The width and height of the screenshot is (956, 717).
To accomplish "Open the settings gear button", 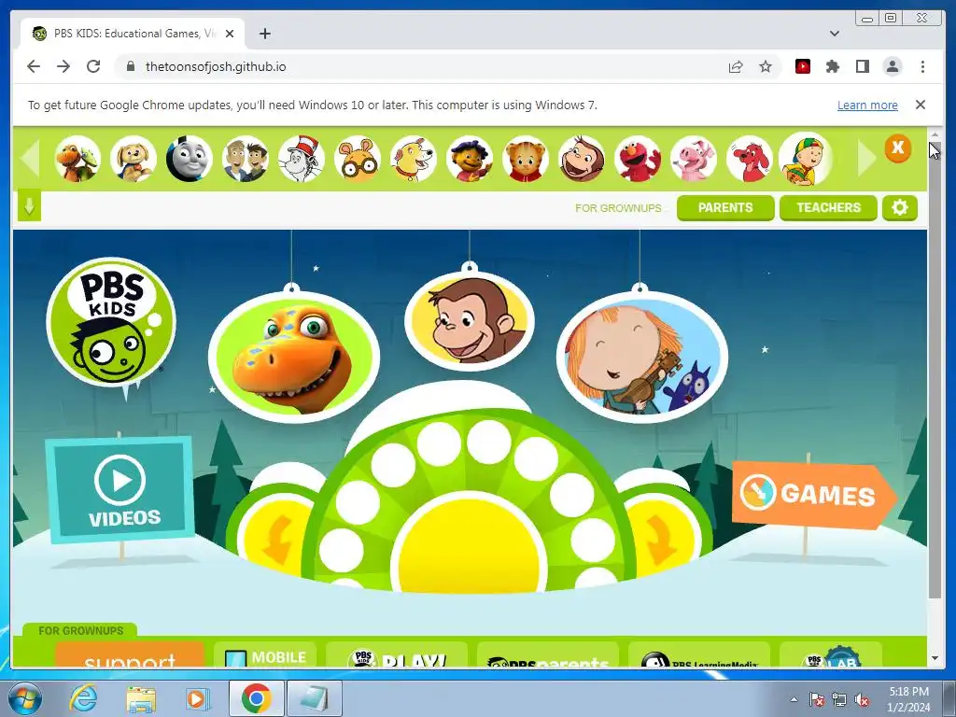I will (899, 208).
